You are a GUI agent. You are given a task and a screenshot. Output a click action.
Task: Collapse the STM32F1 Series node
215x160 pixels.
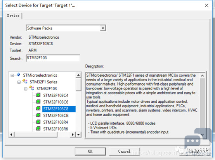pos(19,82)
